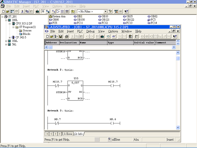Toggle Overviews catalog icon in LAD/STL/FBD
This screenshot has width=197, height=148.
click(130, 36)
